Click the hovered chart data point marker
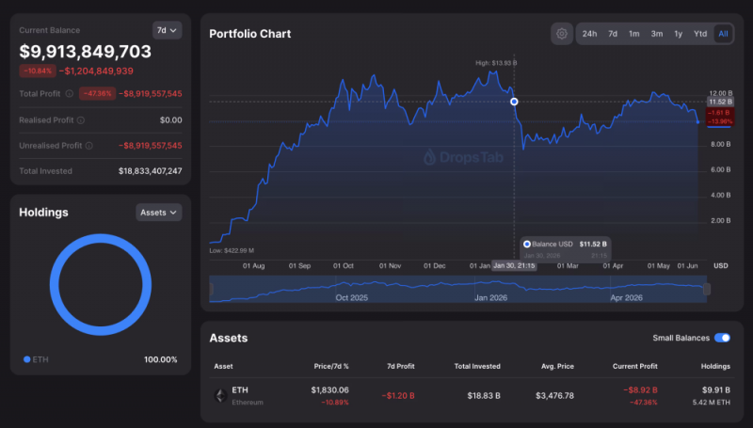753x428 pixels. coord(514,102)
